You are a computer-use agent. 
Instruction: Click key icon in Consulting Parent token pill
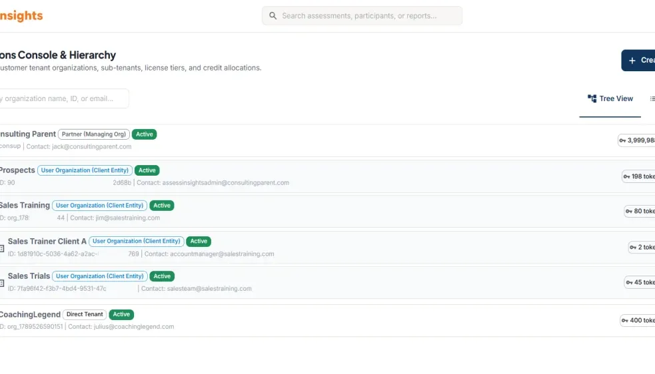622,140
